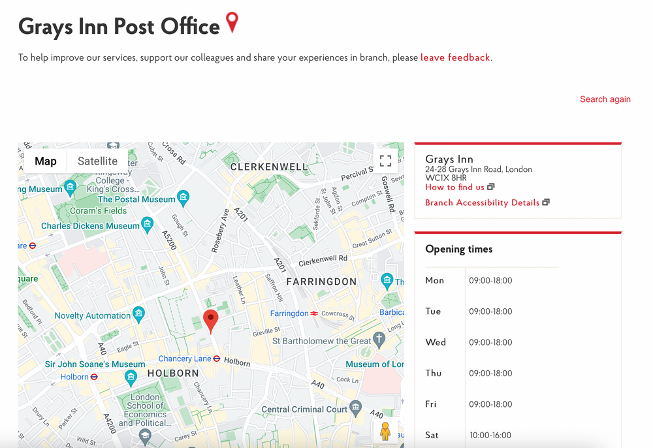Click the Grays Inn Post Office heading
The image size is (653, 448).
click(119, 27)
